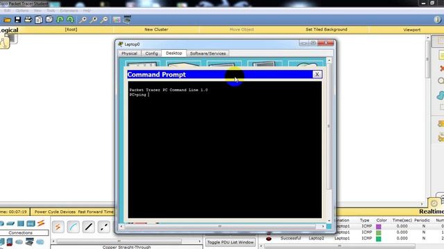The width and height of the screenshot is (444, 249).
Task: Choose the Wireless Devices category icon
Action: point(31,223)
